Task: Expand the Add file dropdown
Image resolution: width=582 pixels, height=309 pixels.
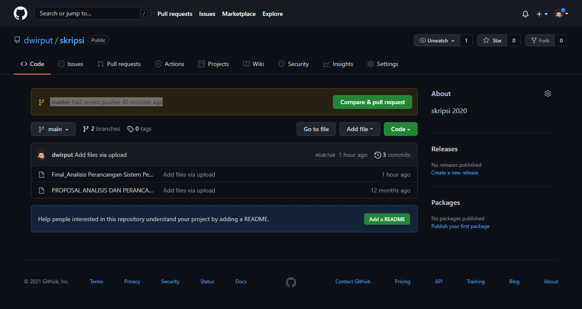Action: tap(360, 129)
